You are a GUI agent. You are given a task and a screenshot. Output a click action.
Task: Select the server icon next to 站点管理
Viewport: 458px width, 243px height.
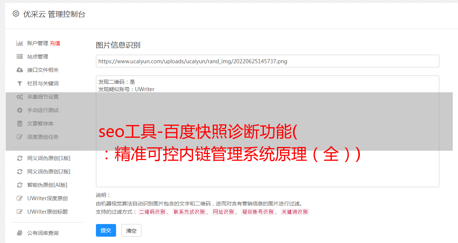tap(20, 57)
